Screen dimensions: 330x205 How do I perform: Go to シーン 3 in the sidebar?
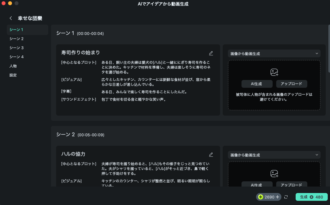point(17,48)
